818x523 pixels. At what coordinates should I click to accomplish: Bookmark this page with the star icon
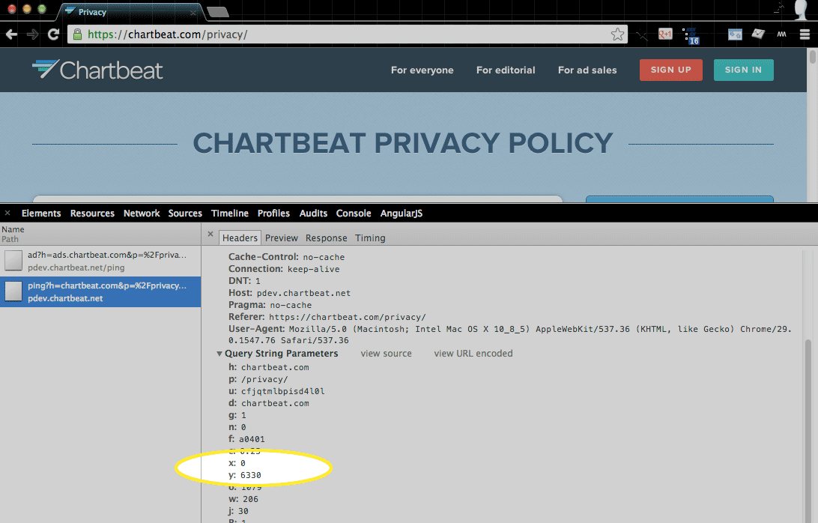618,34
